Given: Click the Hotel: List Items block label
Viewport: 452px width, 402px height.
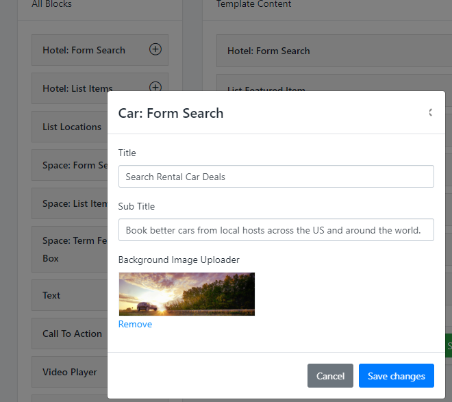Looking at the screenshot, I should (x=77, y=88).
